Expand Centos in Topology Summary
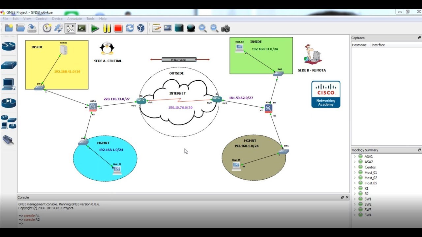 355,167
